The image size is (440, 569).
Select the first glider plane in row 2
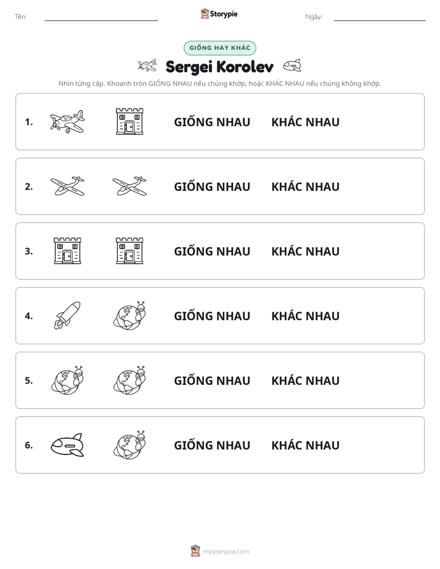67,186
